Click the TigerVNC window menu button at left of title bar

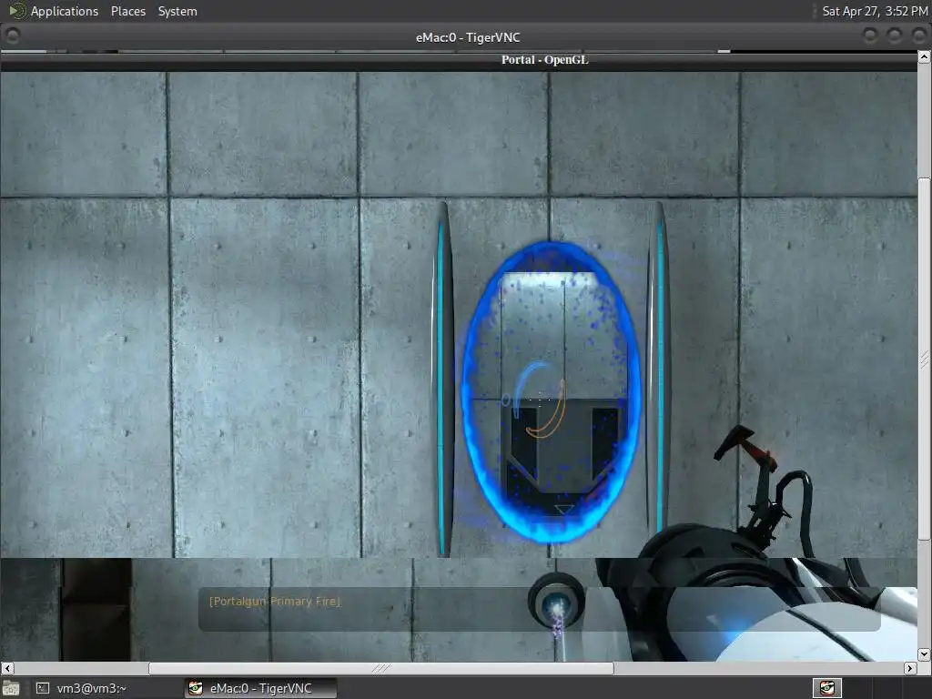pos(12,36)
